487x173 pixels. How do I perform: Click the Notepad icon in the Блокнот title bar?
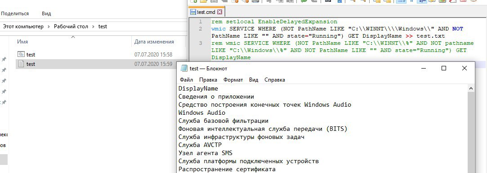click(184, 69)
